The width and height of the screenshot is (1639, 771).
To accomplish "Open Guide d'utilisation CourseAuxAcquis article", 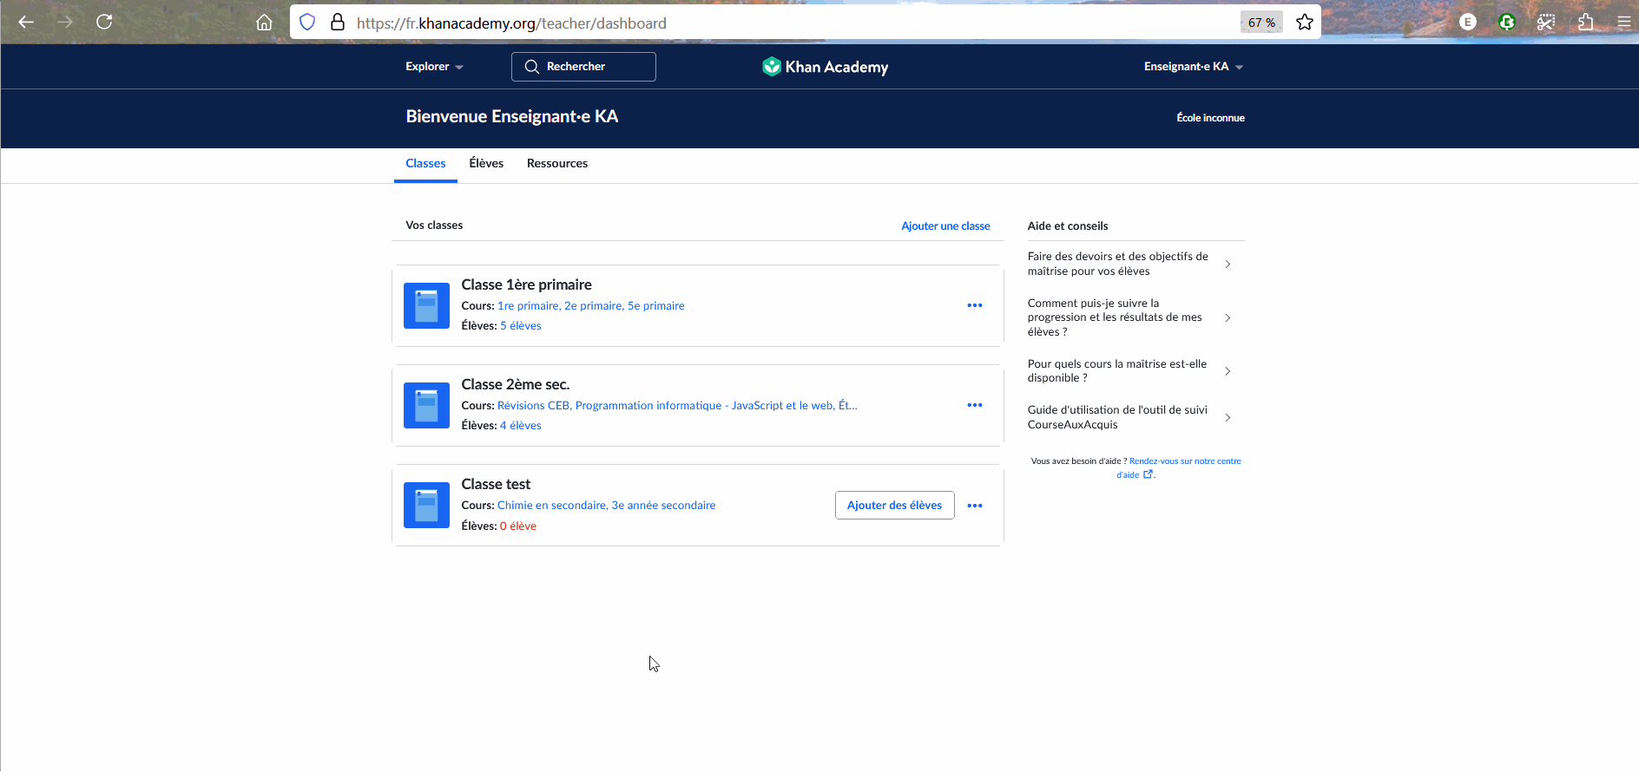I will point(1117,417).
